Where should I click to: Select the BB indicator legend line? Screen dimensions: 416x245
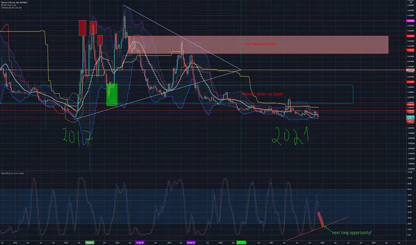coord(8,5)
